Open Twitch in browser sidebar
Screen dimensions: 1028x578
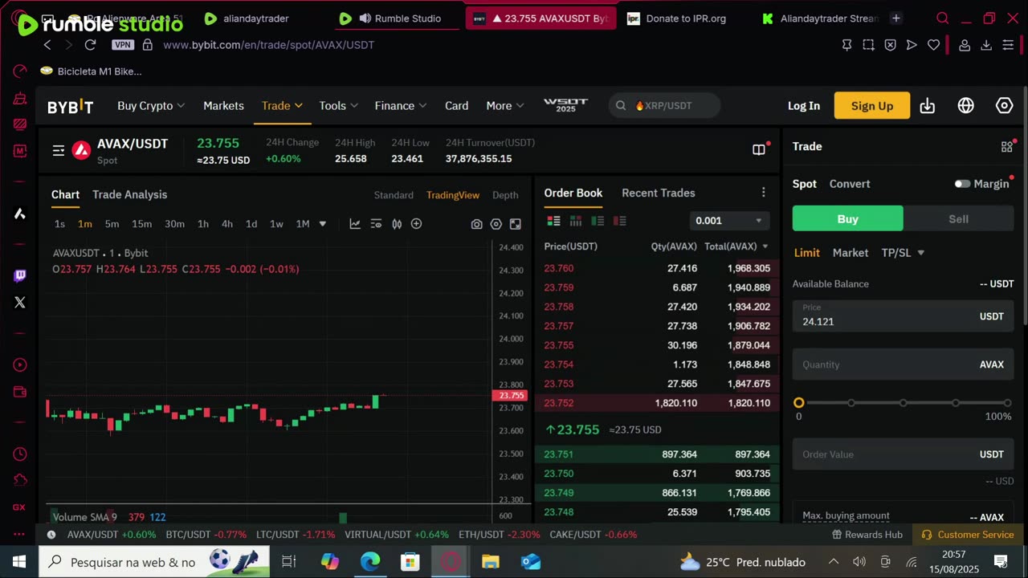(20, 275)
